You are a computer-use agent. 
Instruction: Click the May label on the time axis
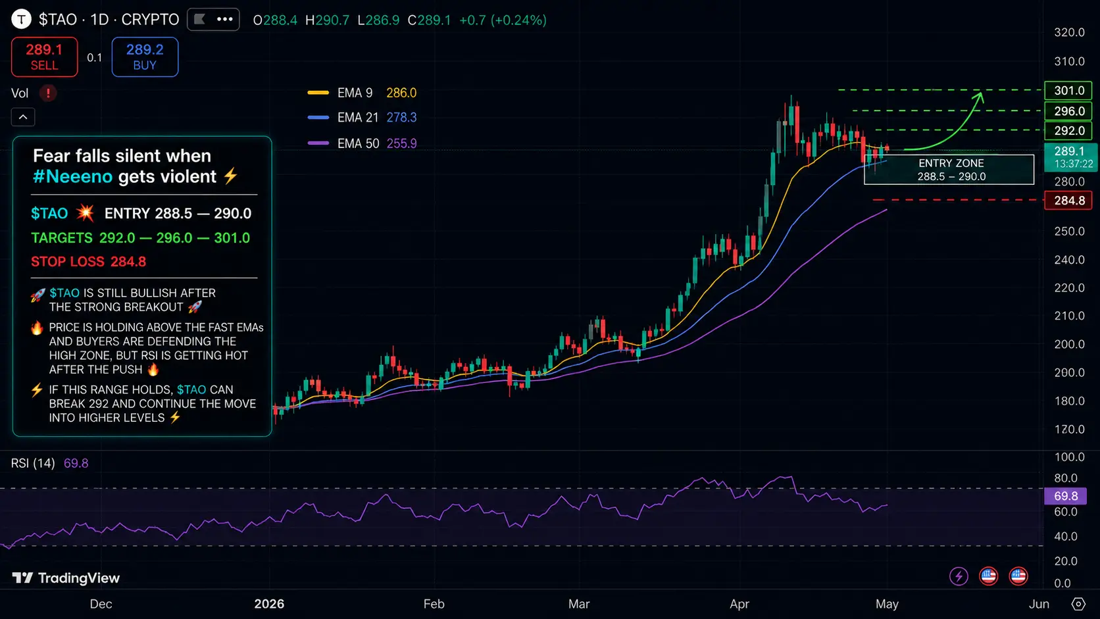887,604
